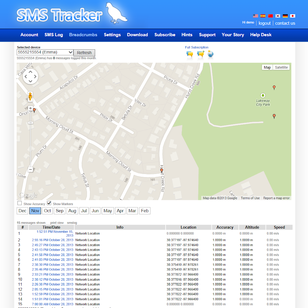The width and height of the screenshot is (308, 308).
Task: Select the Apr month button
Action: click(x=120, y=211)
